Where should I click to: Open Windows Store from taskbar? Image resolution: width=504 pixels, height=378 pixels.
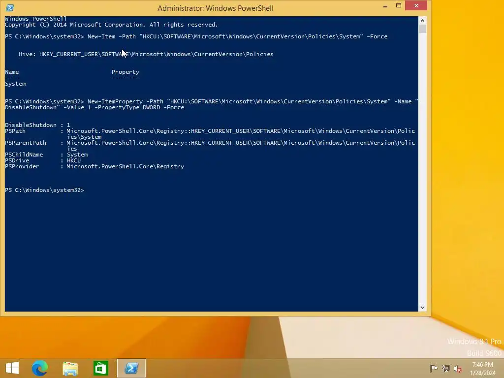(x=100, y=368)
